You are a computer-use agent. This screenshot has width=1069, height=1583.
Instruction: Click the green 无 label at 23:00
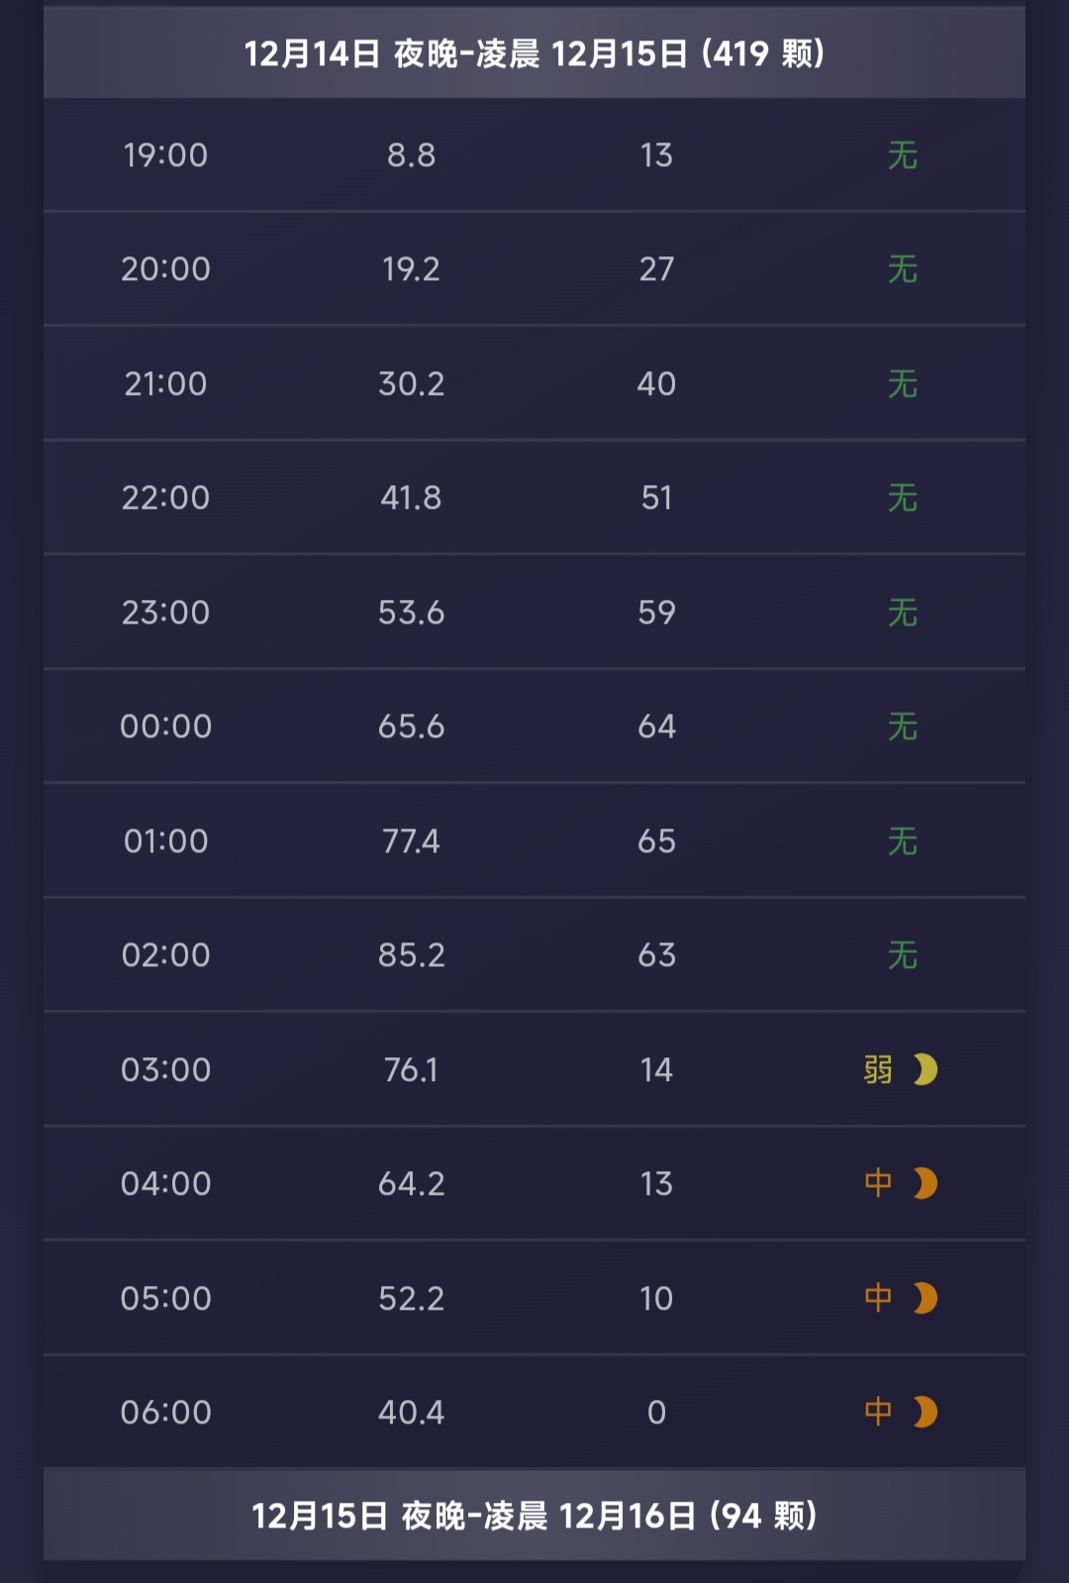[x=903, y=613]
